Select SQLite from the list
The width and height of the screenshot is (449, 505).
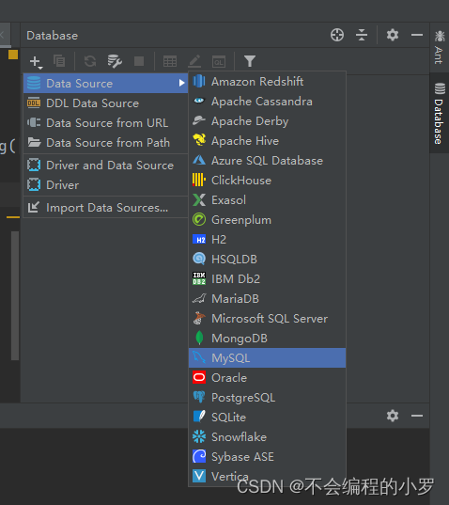(x=268, y=418)
